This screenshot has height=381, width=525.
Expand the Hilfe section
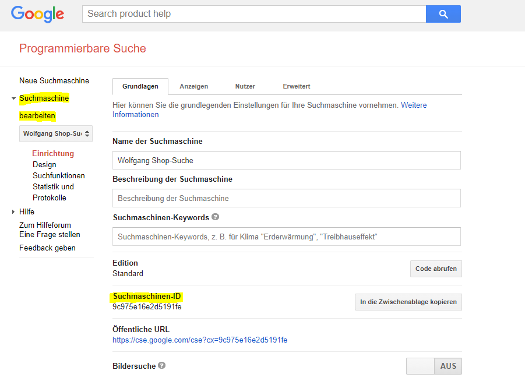[13, 211]
